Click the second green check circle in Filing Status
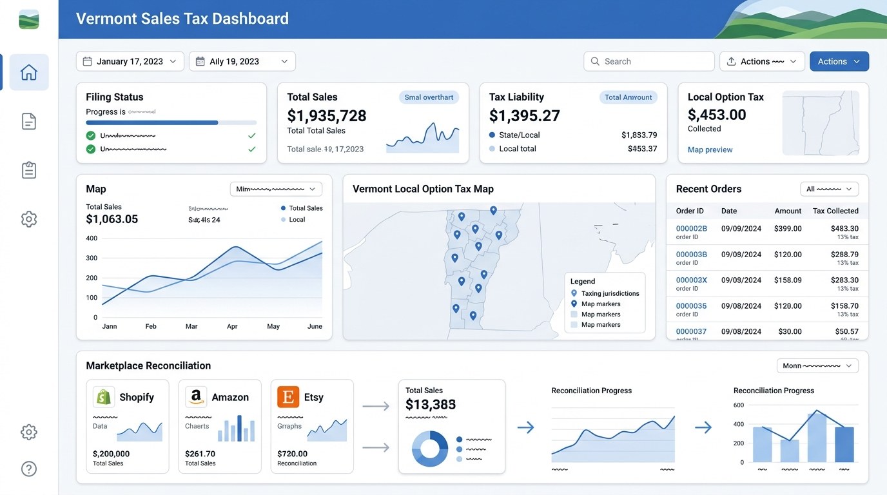The image size is (887, 495). [x=91, y=149]
